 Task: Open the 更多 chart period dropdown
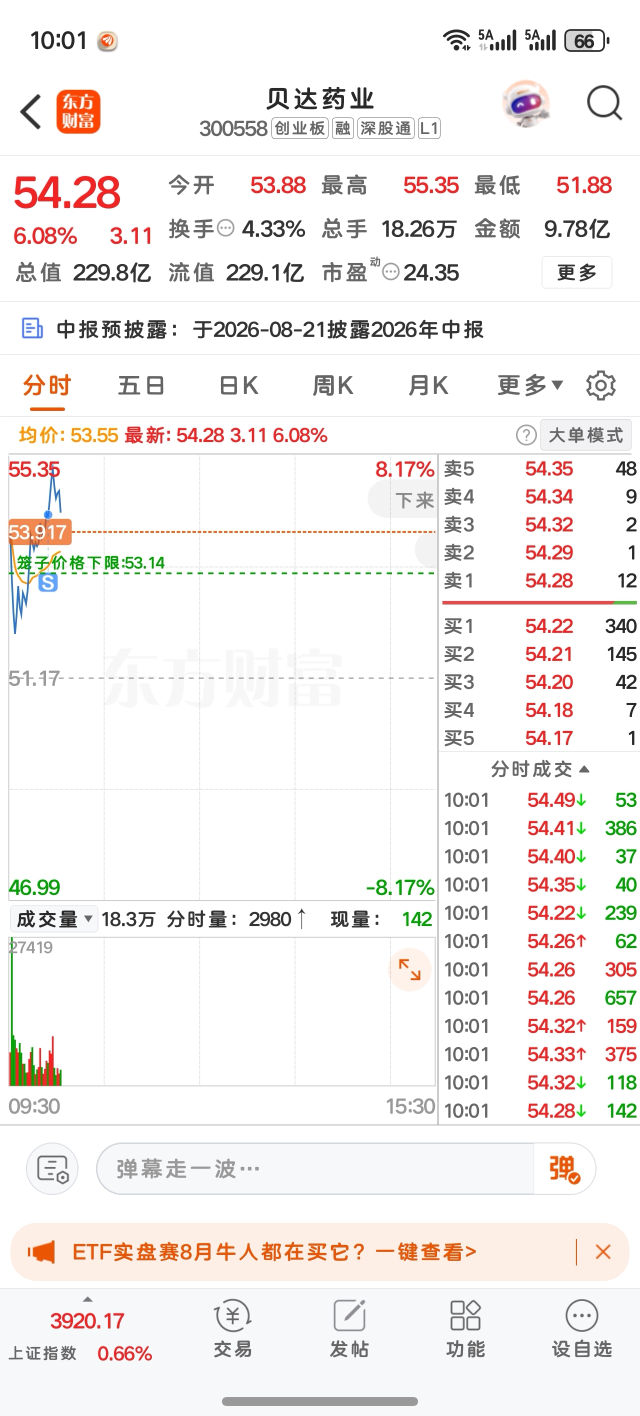click(x=530, y=386)
